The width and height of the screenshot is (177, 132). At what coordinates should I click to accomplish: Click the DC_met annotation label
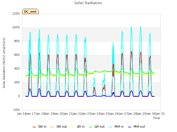coord(30,12)
